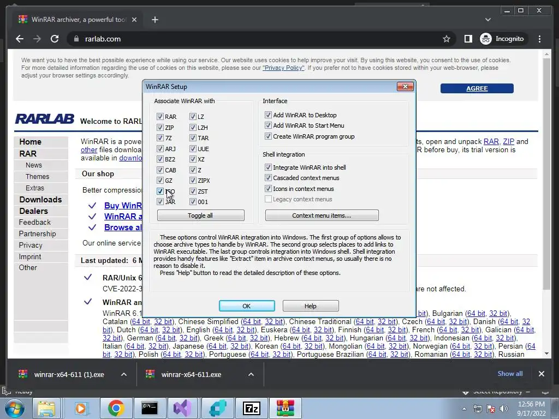Open File Explorer from taskbar
The image size is (559, 419).
tap(47, 408)
